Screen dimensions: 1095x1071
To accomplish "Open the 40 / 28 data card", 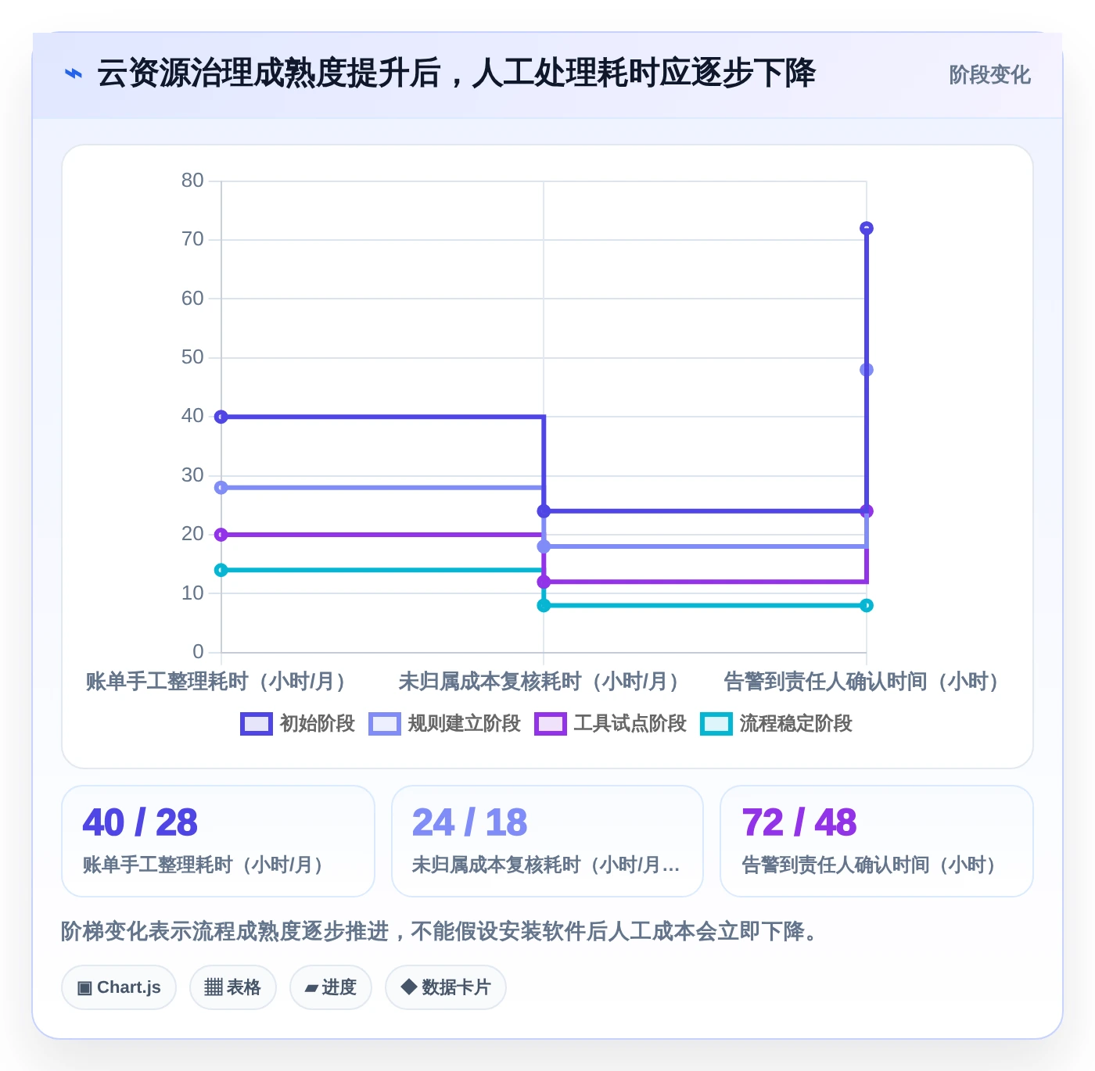I will (x=218, y=841).
